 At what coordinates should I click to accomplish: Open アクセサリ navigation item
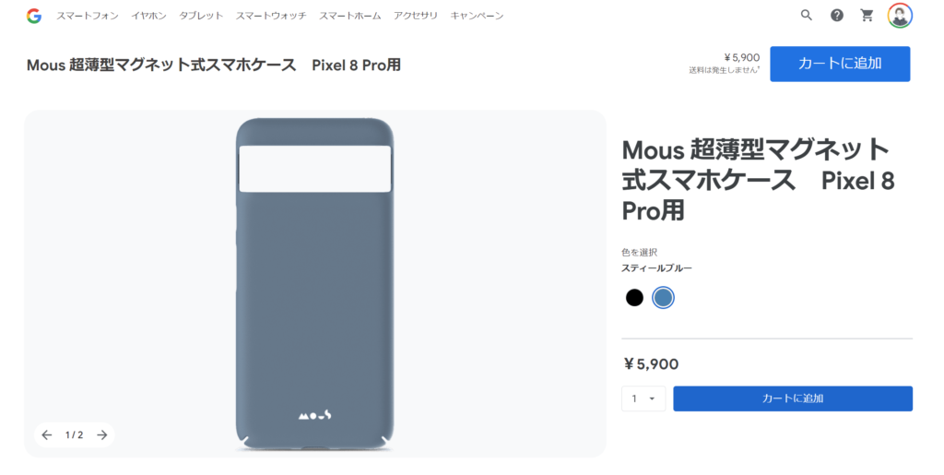[x=416, y=17]
